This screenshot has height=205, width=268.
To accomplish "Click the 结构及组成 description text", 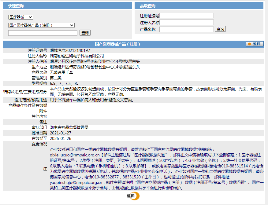I will [156, 92].
